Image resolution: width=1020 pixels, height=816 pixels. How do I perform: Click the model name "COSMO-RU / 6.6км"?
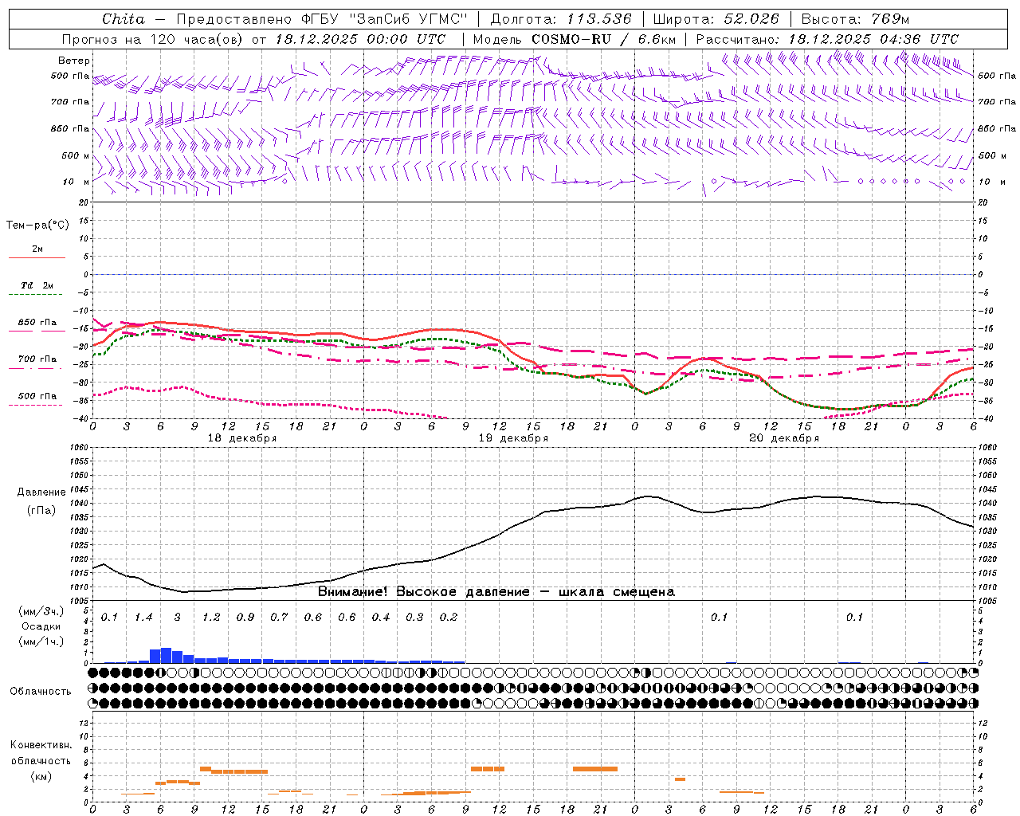pyautogui.click(x=604, y=39)
